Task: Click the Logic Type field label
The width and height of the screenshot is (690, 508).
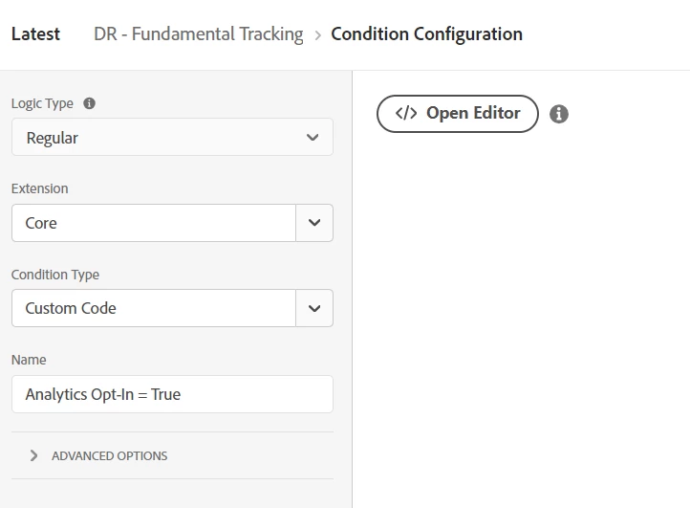Action: [x=42, y=103]
